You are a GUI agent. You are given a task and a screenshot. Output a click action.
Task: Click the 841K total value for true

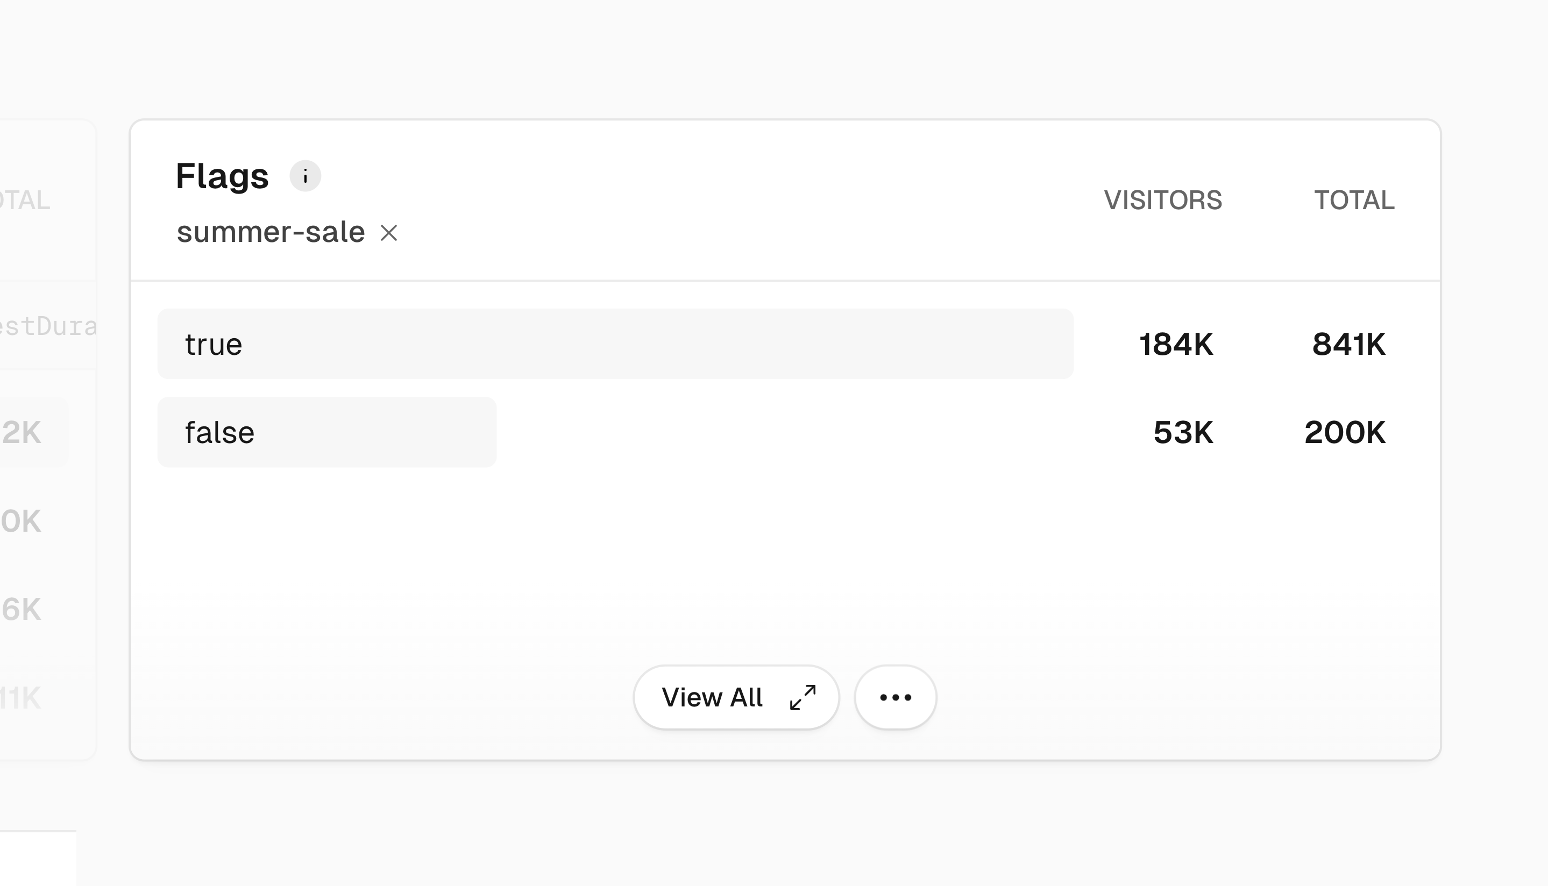(1348, 344)
